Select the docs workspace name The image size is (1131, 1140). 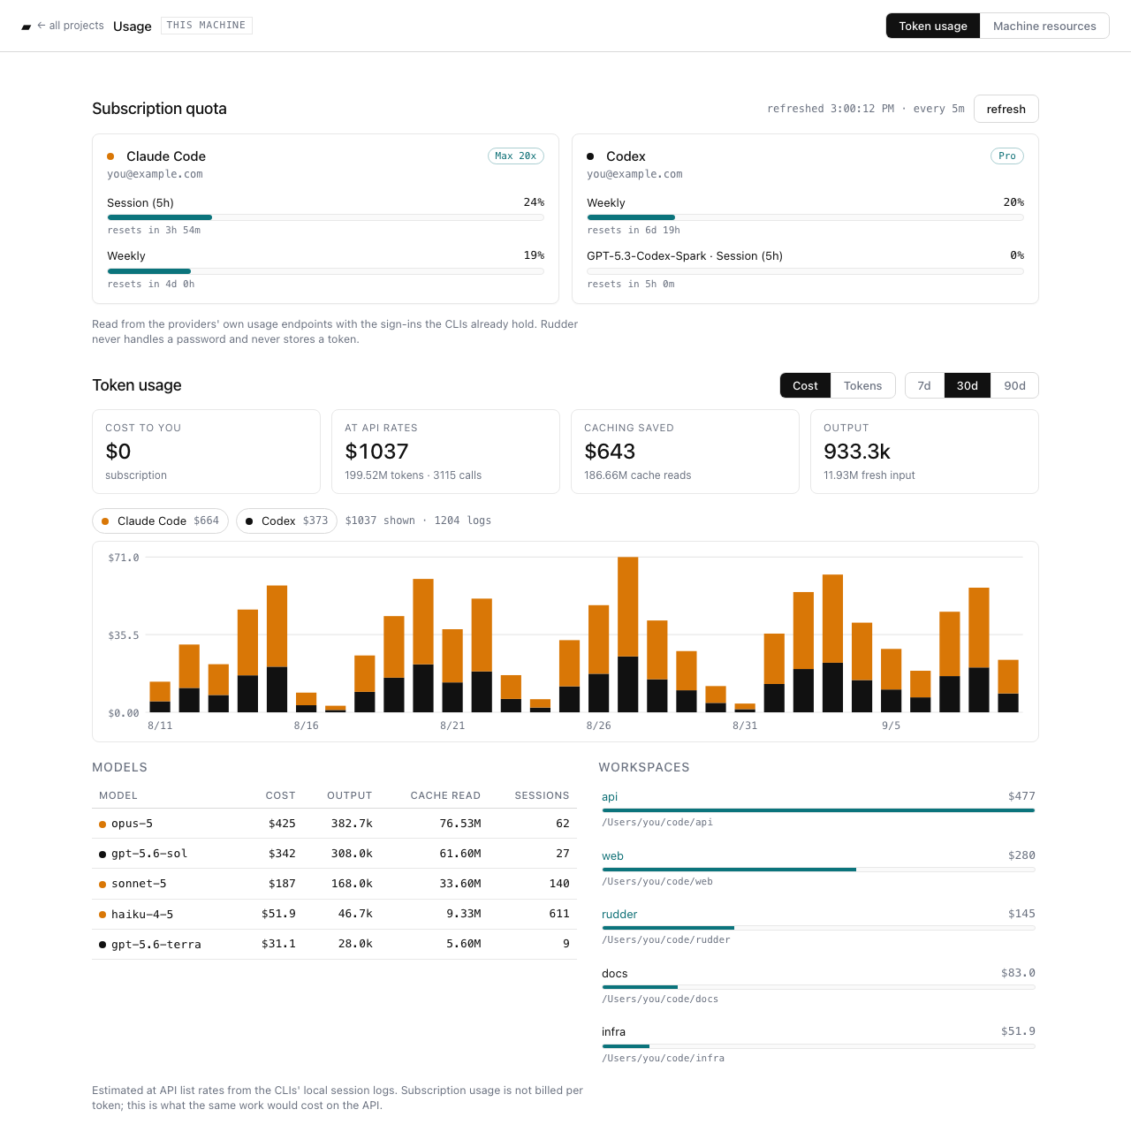point(615,973)
